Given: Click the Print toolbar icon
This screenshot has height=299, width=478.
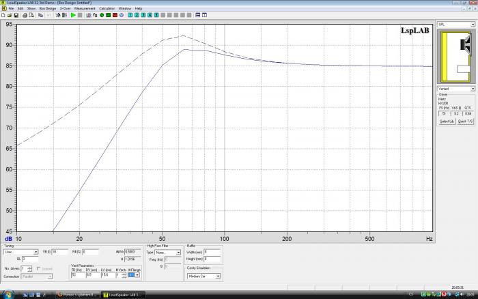Looking at the screenshot, I should tap(25, 14).
